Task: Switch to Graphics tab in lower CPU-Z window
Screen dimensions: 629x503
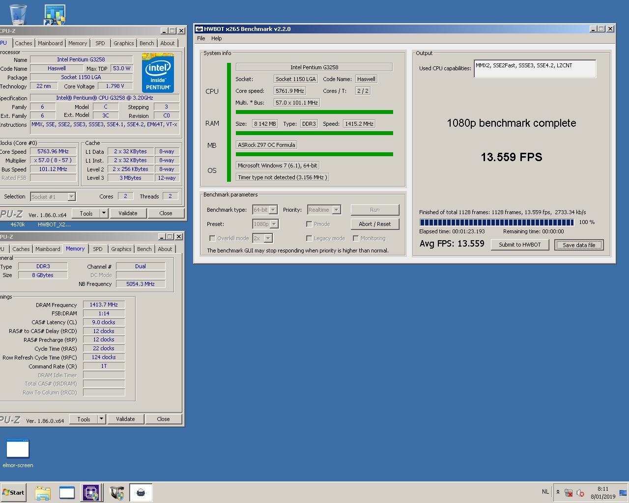Action: click(x=121, y=249)
